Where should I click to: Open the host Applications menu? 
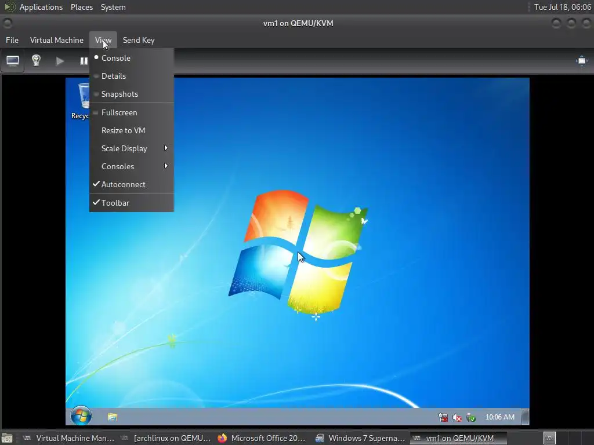pos(41,7)
